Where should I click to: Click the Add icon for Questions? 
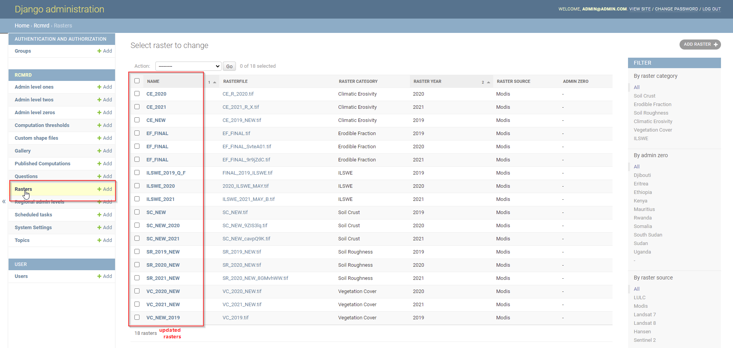105,177
